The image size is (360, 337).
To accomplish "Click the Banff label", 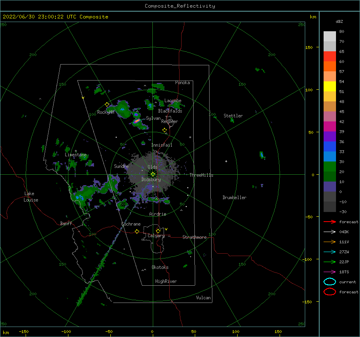I will coord(66,223).
